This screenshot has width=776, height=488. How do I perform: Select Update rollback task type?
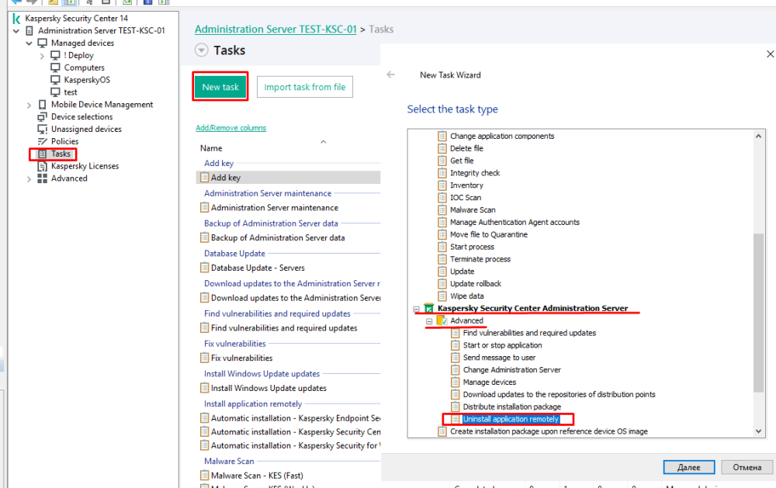click(x=476, y=284)
